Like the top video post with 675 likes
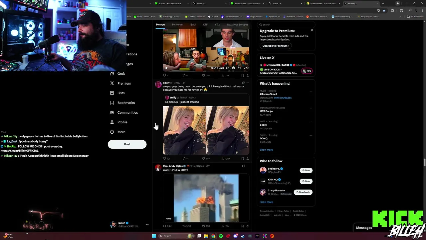This screenshot has width=426, height=240. tap(206, 75)
